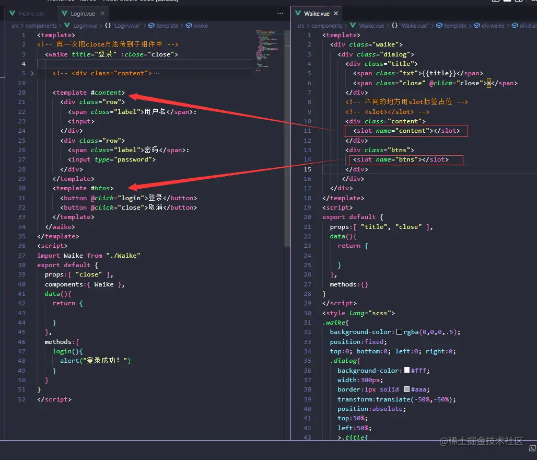This screenshot has width=537, height=460.
Task: Open 'components' breadcrumb in Waike.vue editor
Action: point(326,26)
